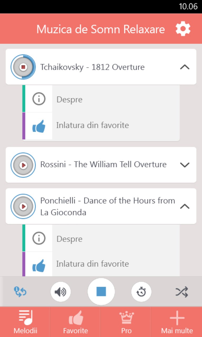Open the Pro crown tab
This screenshot has height=337, width=202.
tap(126, 322)
